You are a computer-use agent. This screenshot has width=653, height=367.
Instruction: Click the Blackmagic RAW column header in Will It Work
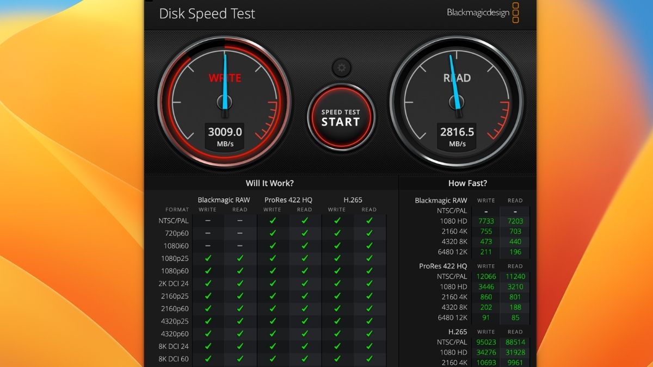(x=224, y=200)
